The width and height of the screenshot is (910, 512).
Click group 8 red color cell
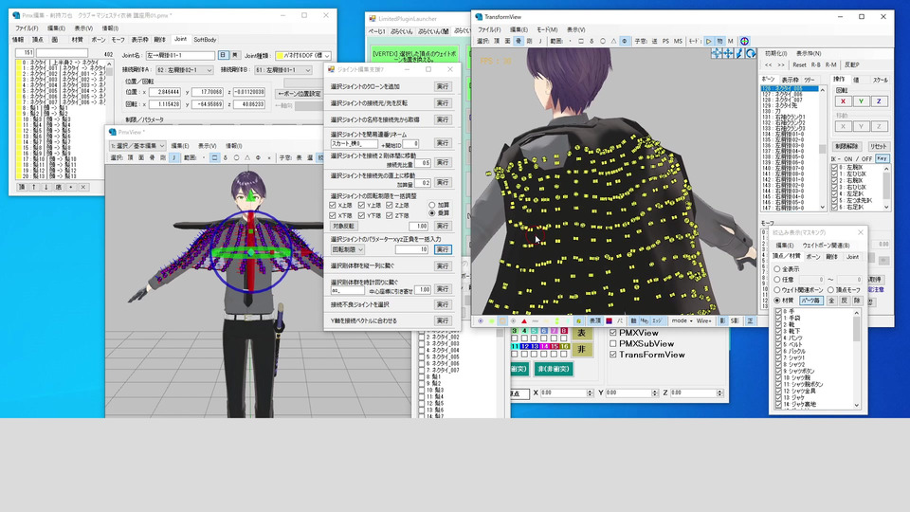point(563,331)
